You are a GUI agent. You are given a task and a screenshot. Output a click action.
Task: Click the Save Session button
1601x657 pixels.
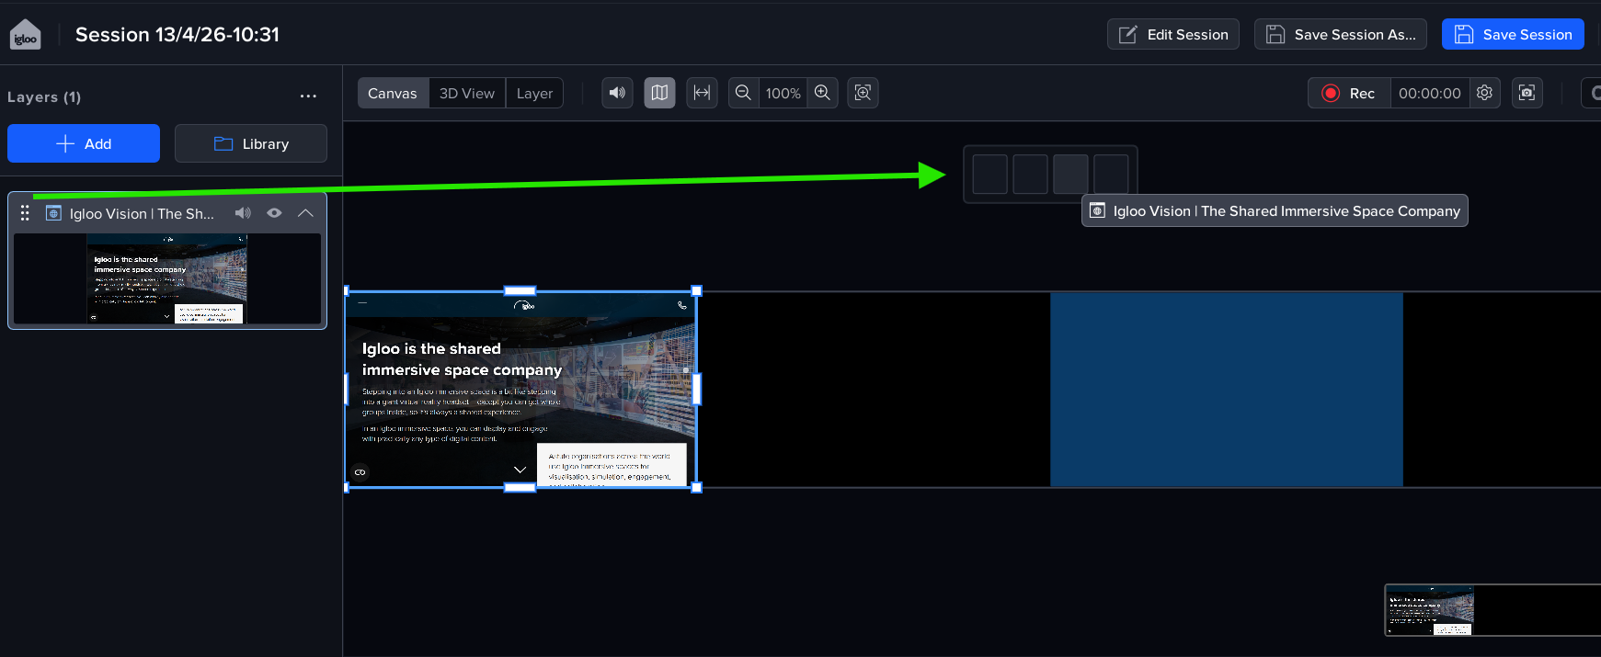[1513, 35]
